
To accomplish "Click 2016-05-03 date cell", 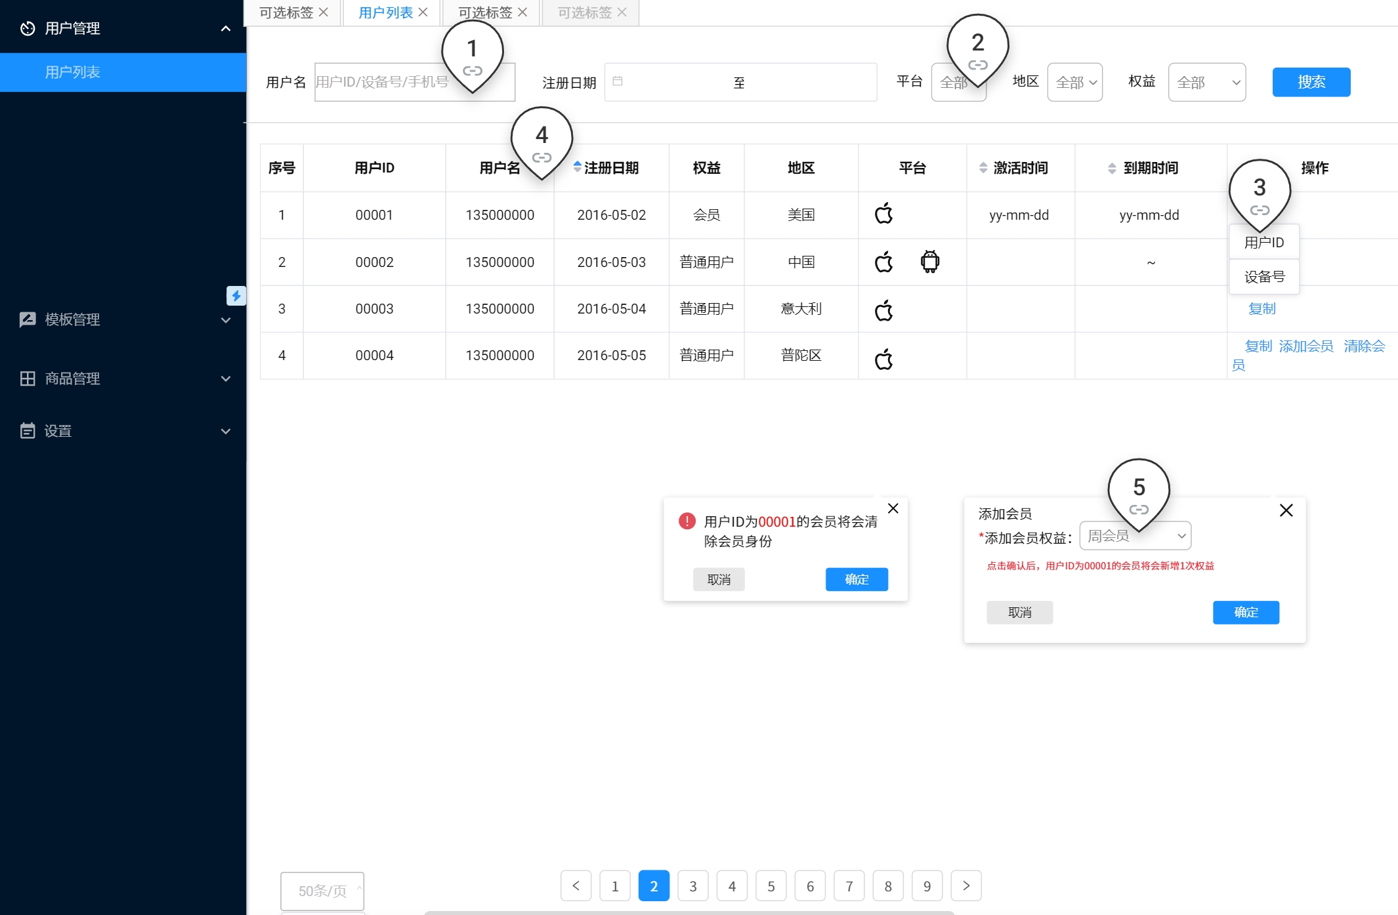I will pos(611,262).
